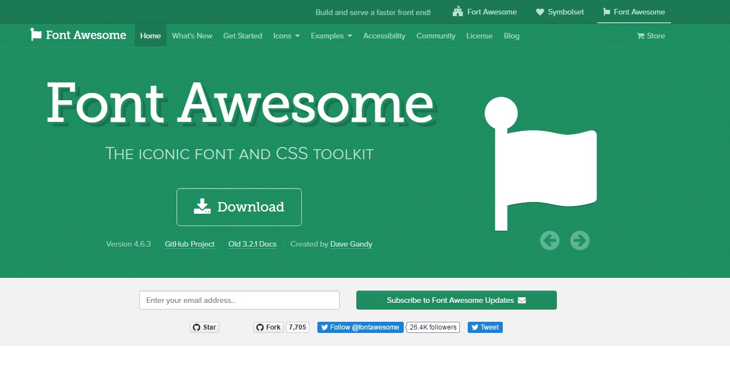This screenshot has width=730, height=368.
Task: Open the Icons dropdown menu
Action: pyautogui.click(x=286, y=36)
